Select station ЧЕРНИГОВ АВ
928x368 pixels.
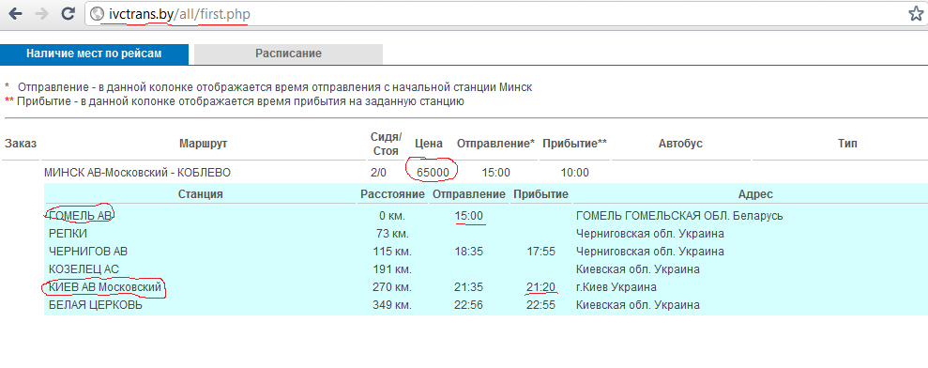(x=88, y=252)
